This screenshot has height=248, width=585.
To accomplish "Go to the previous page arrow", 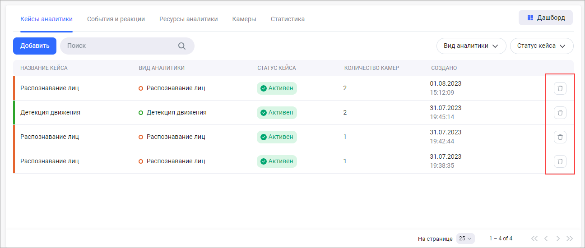I will (x=546, y=239).
